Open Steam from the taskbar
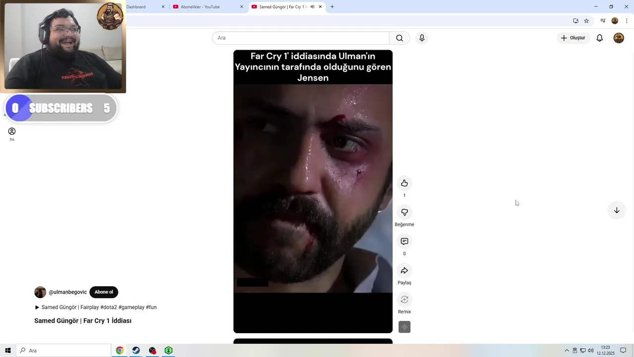This screenshot has height=357, width=634. (136, 351)
